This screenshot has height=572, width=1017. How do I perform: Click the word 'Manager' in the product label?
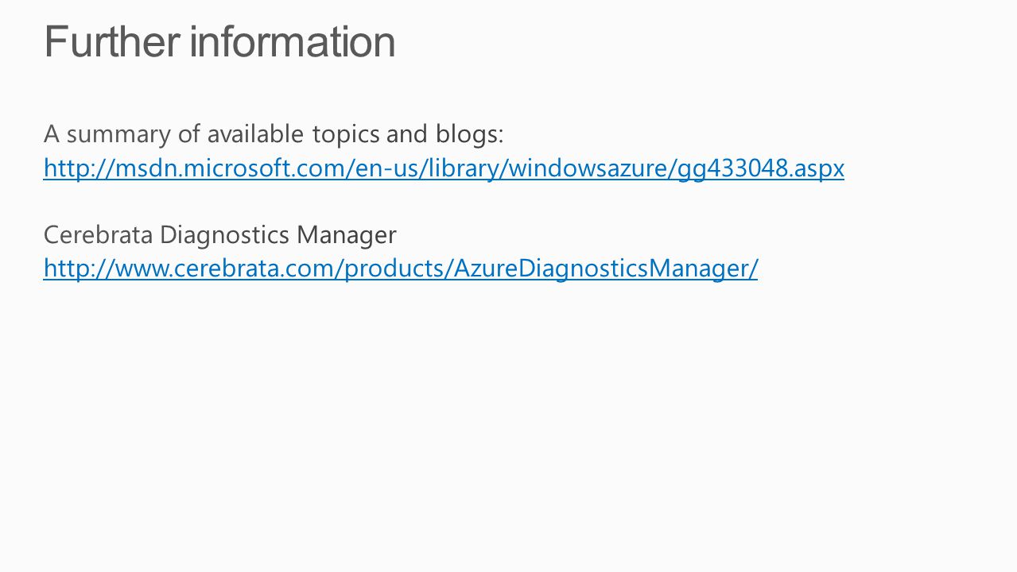[x=347, y=235]
